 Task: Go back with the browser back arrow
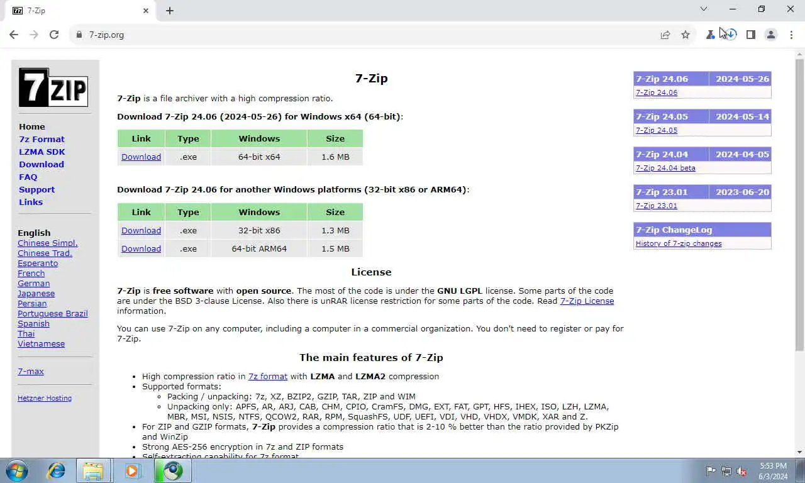point(14,35)
